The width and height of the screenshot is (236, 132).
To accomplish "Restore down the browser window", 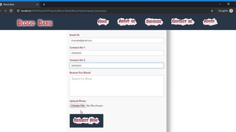I will point(228,4).
